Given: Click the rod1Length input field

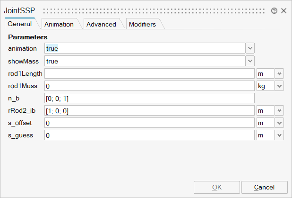Looking at the screenshot, I should pos(149,73).
